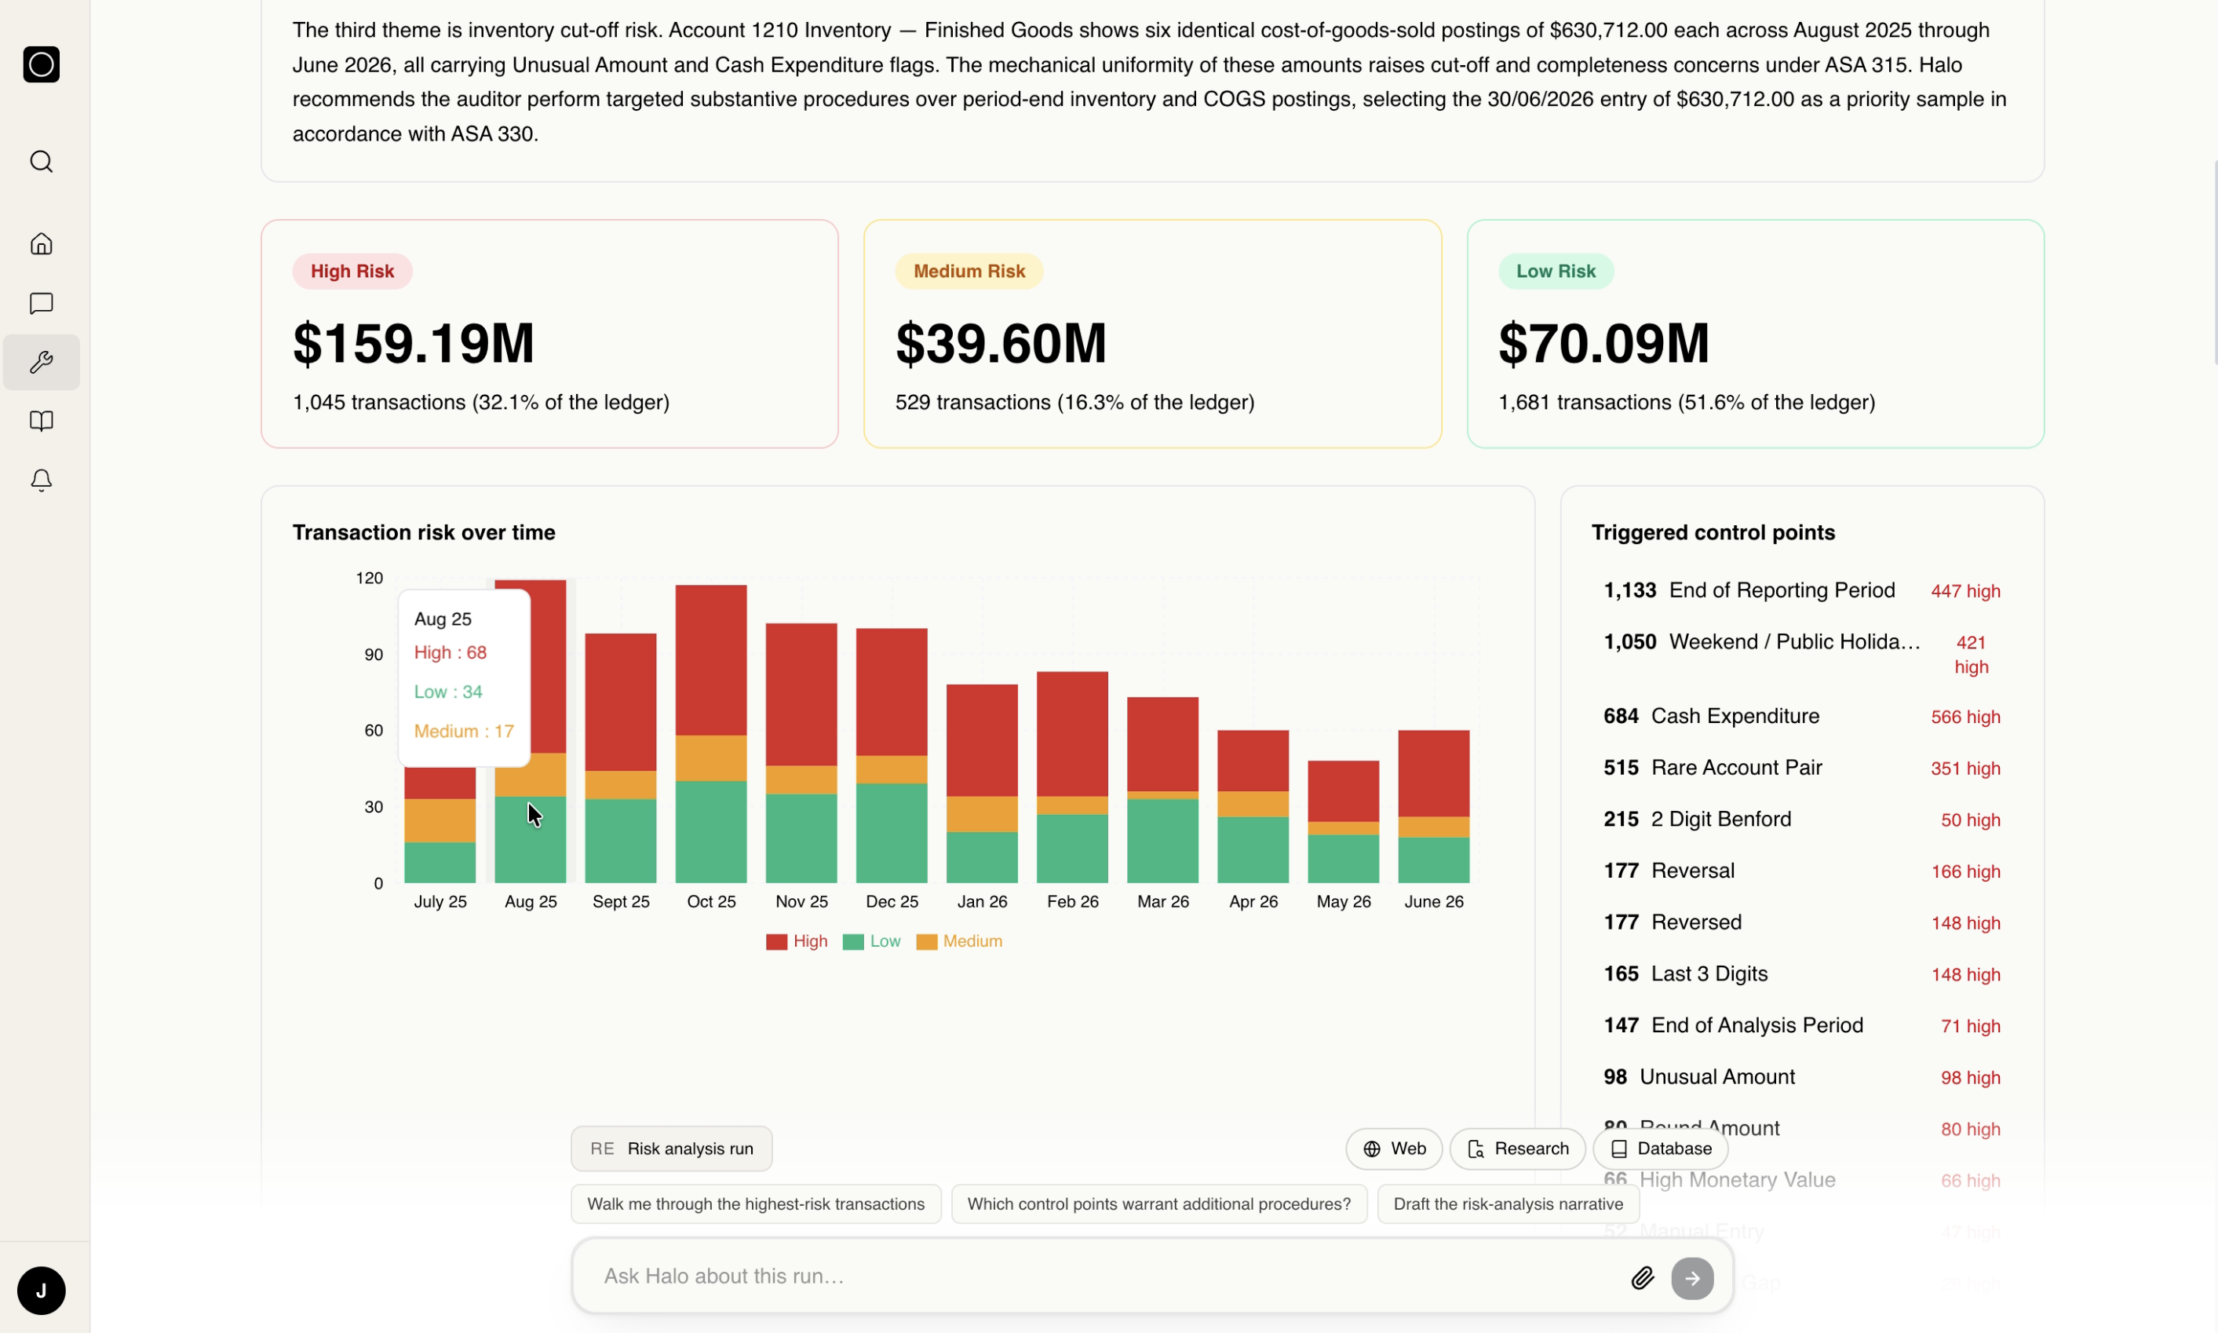Open the library book icon
This screenshot has width=2218, height=1333.
coord(42,422)
